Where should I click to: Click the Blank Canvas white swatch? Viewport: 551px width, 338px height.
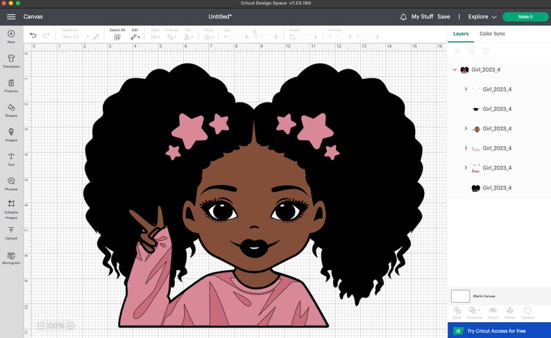460,296
